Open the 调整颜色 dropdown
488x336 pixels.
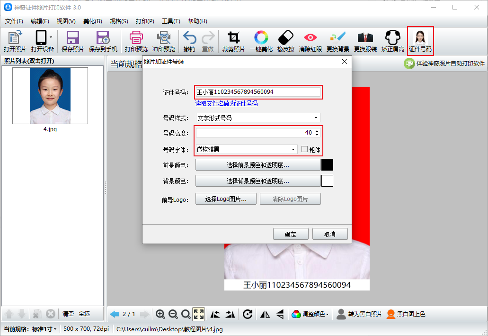click(311, 314)
